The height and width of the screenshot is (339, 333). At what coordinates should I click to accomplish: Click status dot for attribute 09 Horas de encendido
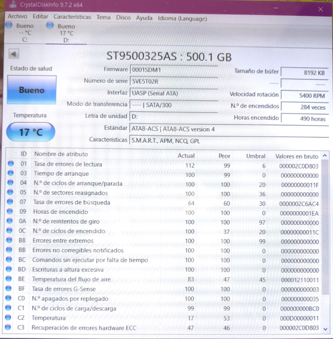pyautogui.click(x=10, y=211)
